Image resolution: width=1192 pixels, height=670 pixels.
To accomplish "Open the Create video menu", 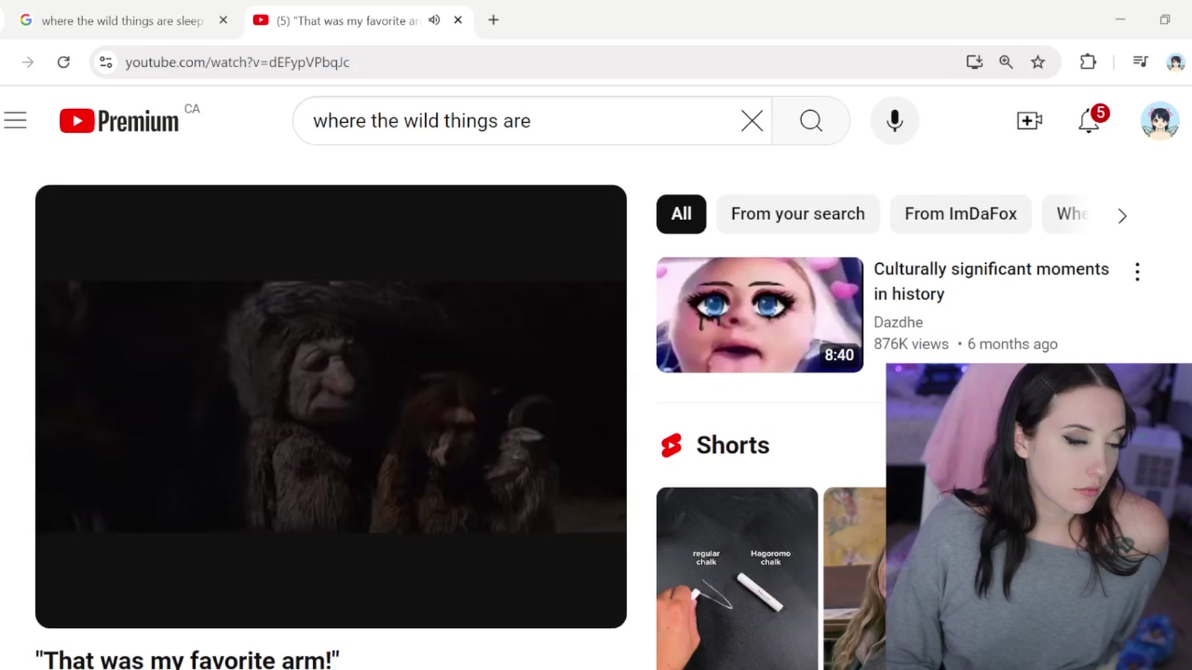I will [x=1029, y=120].
